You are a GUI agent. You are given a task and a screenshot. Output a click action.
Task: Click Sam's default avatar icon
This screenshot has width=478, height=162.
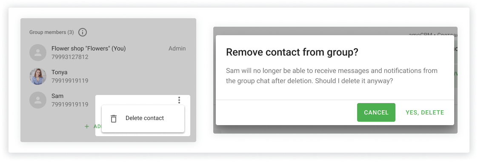pyautogui.click(x=38, y=100)
